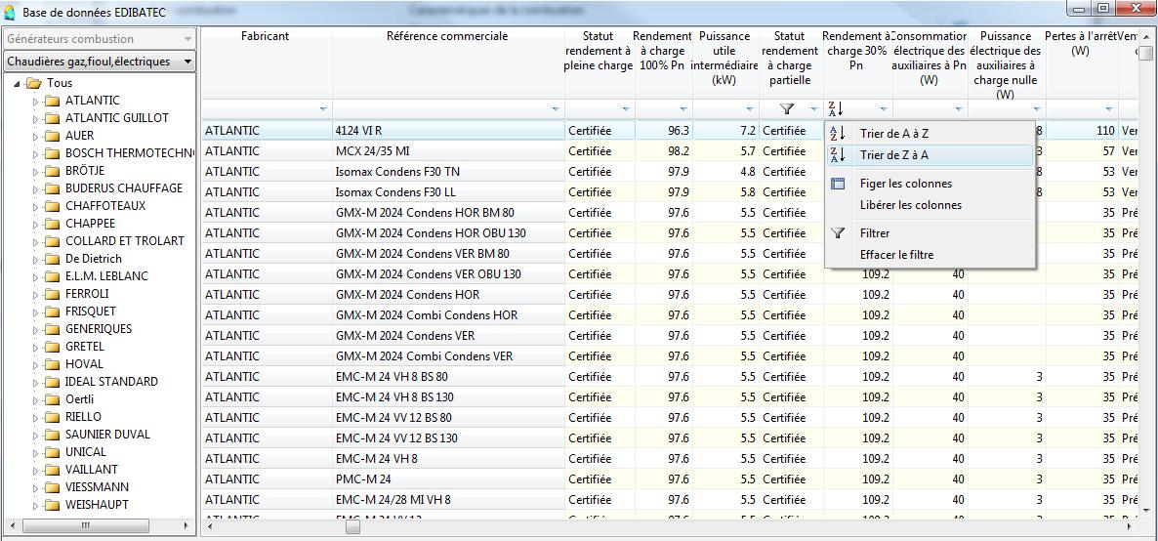Screen dimensions: 1158x541
Task: Click the Référence commerciale column header
Action: (x=448, y=64)
